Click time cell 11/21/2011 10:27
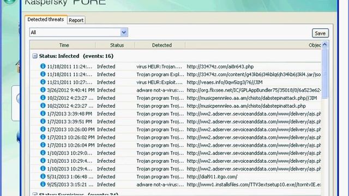Screen dimensions: 349x196 point(69,82)
